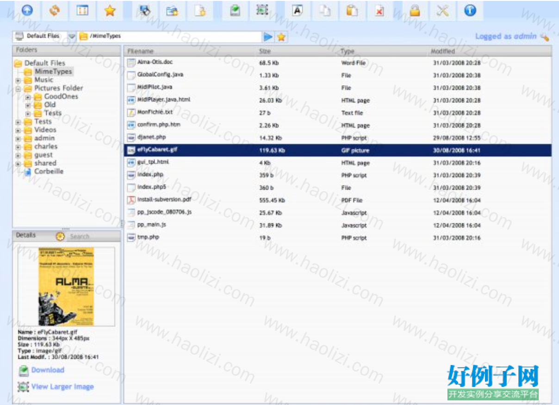
Task: Click the Word icon of Alma-Otis.doc
Action: point(131,62)
